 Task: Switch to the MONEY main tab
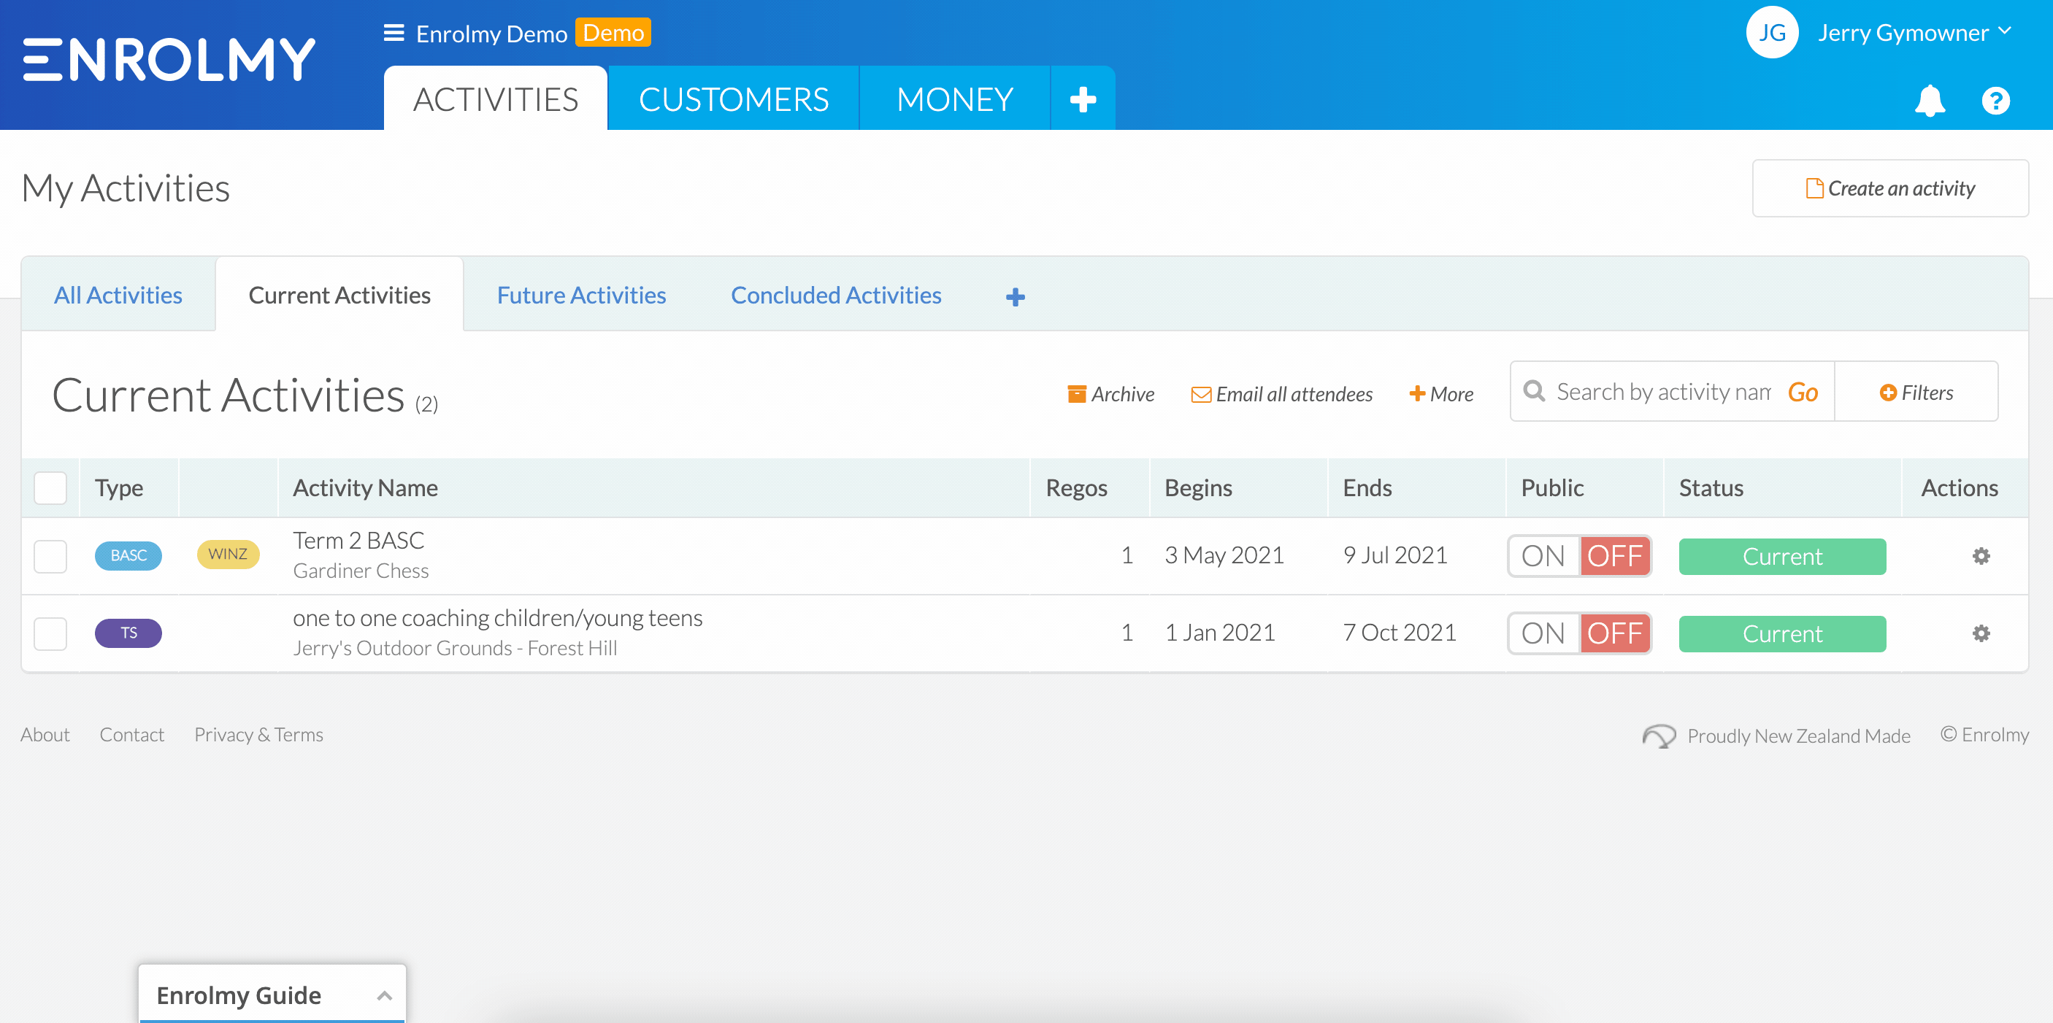click(x=954, y=99)
